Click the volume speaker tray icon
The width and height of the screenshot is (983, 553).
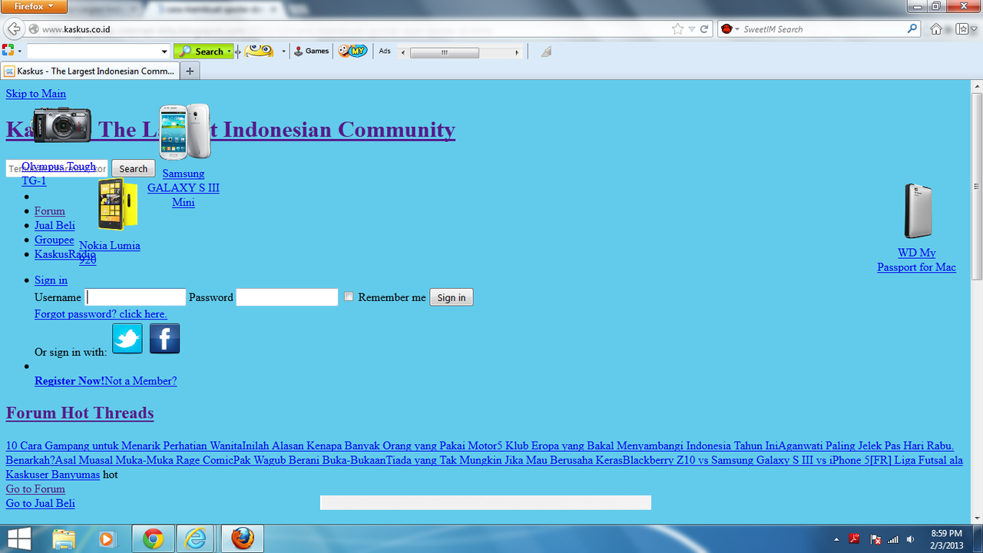[x=911, y=539]
